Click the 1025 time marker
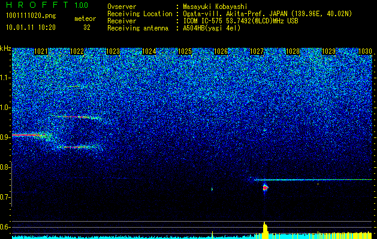377x239 pixels. click(185, 51)
